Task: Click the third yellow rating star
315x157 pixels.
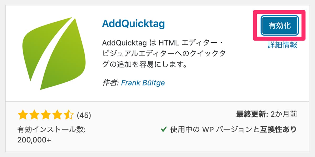Action: click(46, 115)
